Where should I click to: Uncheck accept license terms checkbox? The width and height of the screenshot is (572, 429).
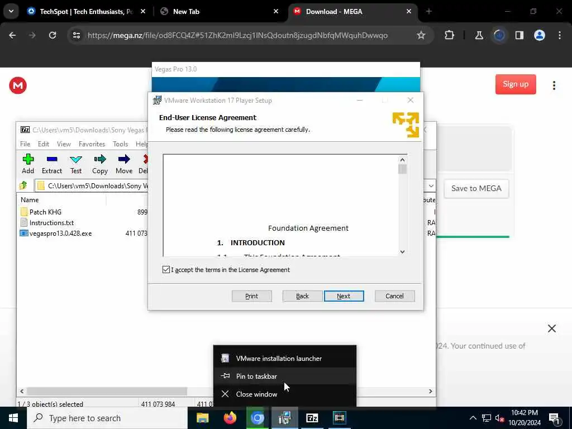coord(166,270)
